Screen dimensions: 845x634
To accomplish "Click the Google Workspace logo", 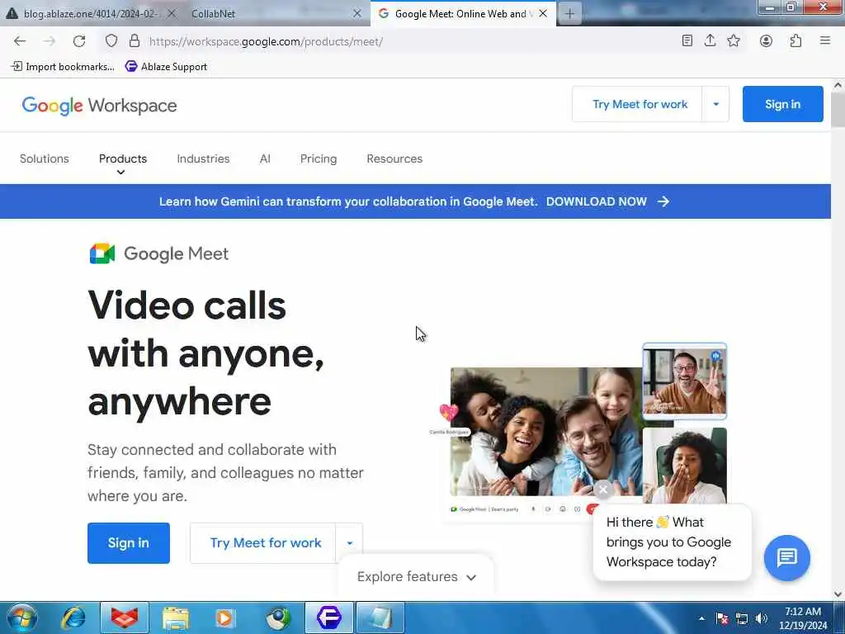I will coord(99,105).
